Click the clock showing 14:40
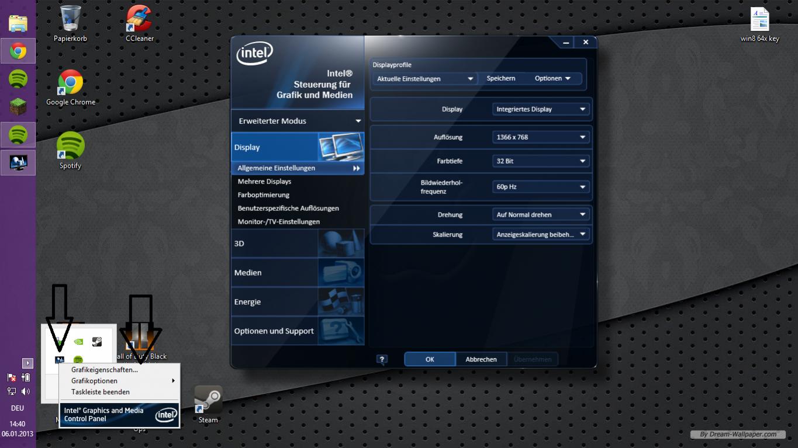Screen dimensions: 798x448 (x=18, y=424)
